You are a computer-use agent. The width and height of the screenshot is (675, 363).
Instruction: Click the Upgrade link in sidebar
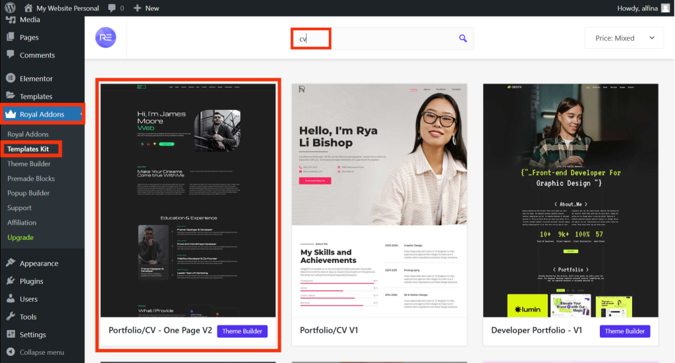coord(20,237)
